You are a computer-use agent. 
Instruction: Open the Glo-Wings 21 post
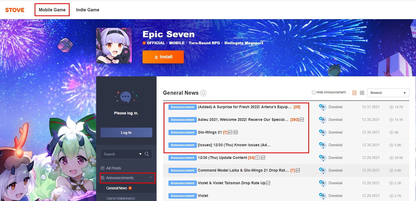[x=210, y=132]
